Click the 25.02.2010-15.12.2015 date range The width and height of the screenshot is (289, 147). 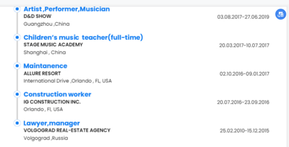coord(245,131)
